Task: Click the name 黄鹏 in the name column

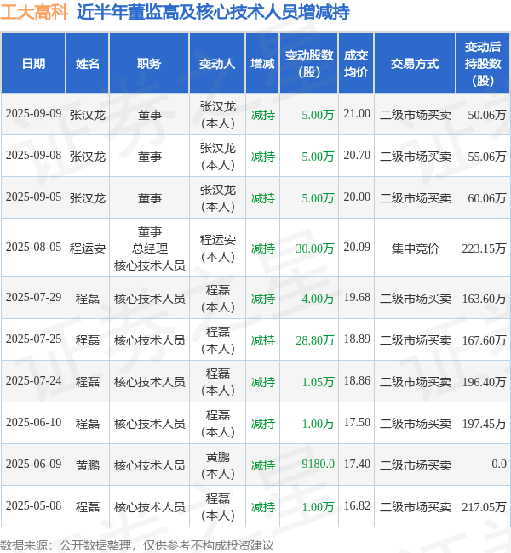Action: coord(88,465)
